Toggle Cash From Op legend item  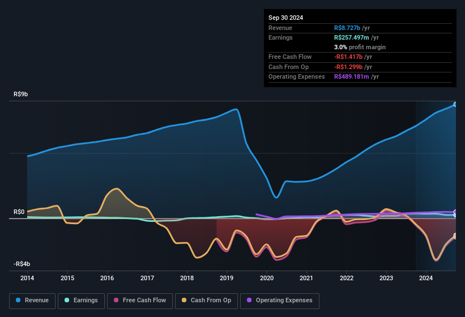point(207,301)
